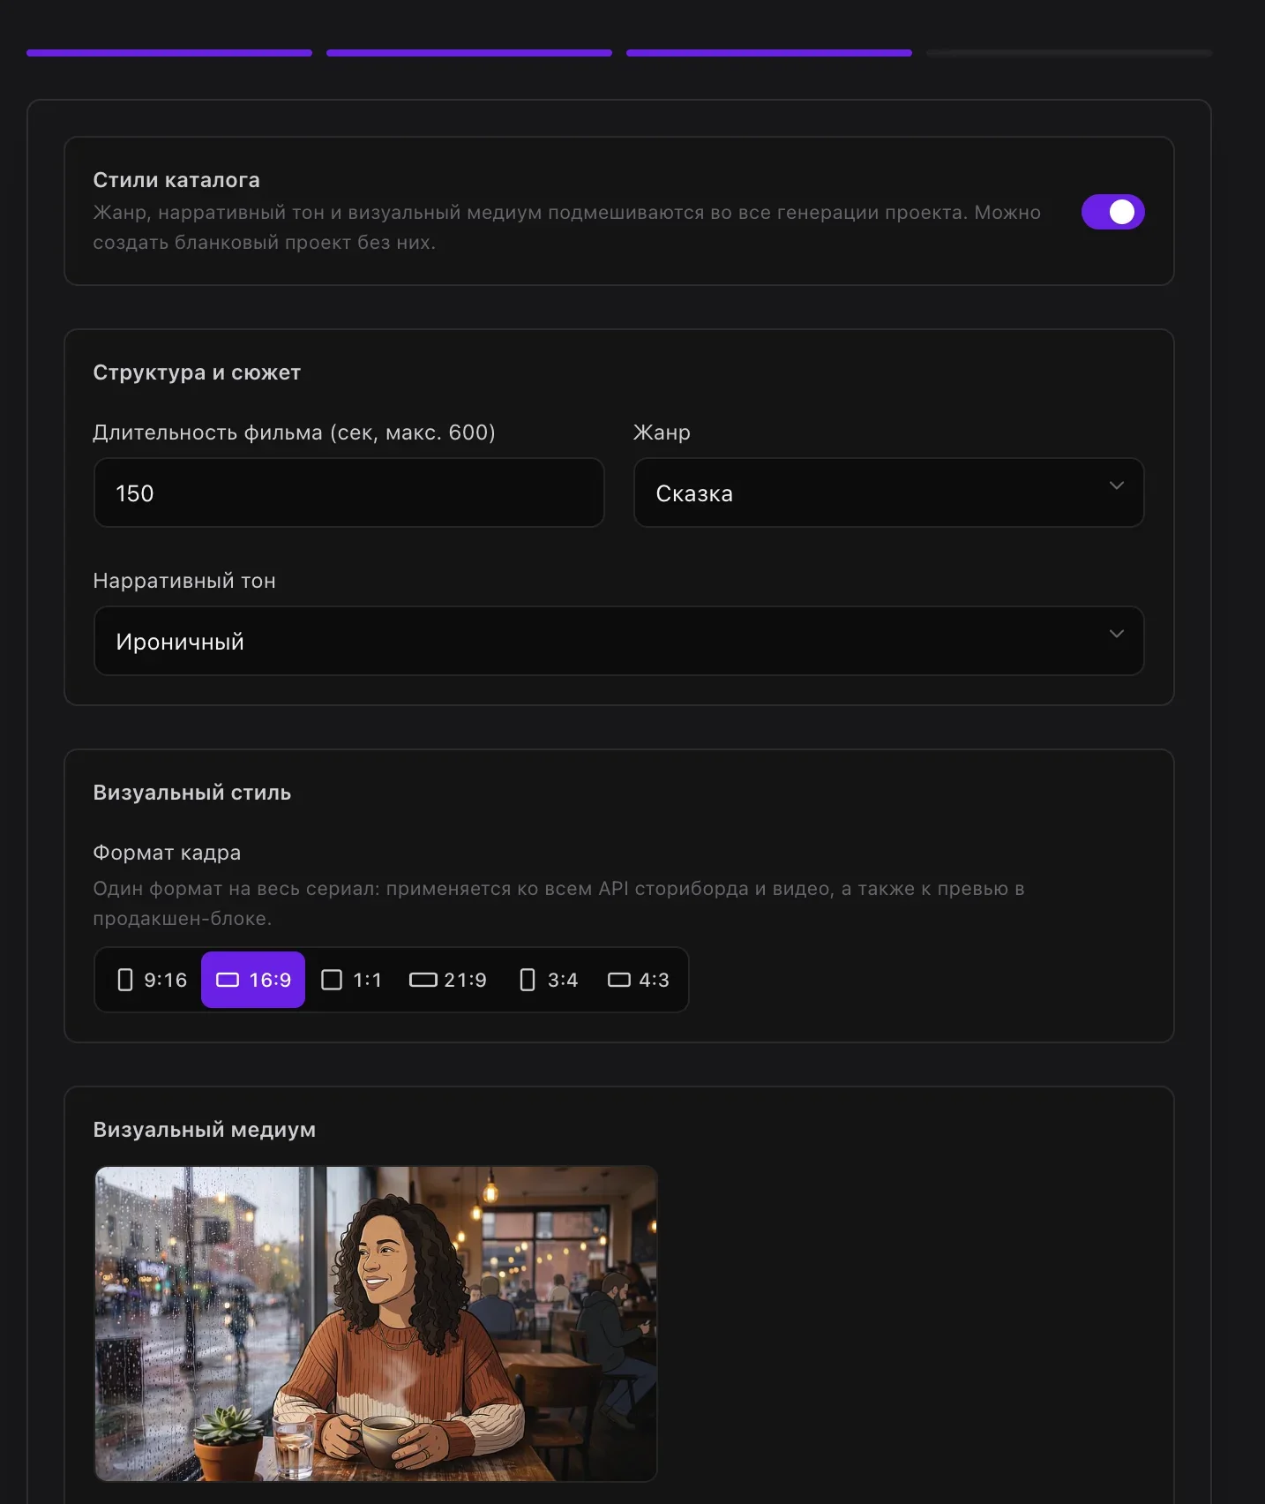Pick the 1:1 square frame format
Image resolution: width=1265 pixels, height=1504 pixels.
(351, 980)
